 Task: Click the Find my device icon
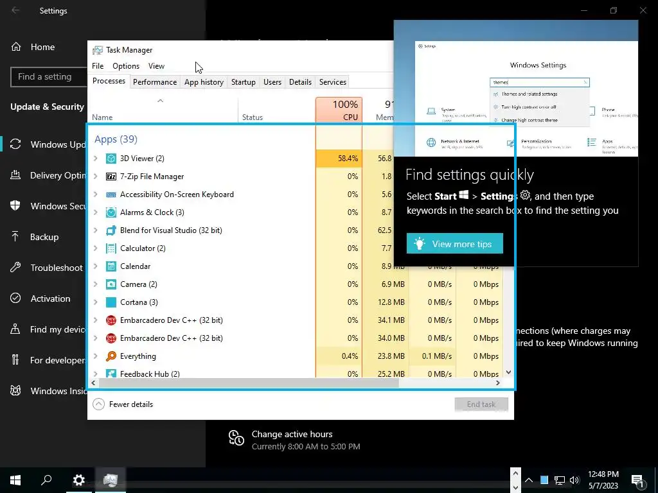pos(15,329)
